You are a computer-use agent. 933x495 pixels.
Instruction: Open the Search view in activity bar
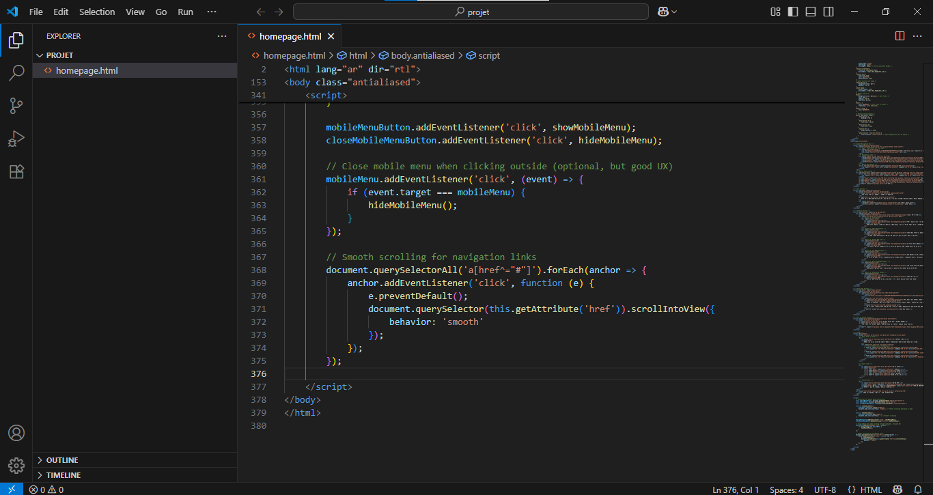click(16, 72)
